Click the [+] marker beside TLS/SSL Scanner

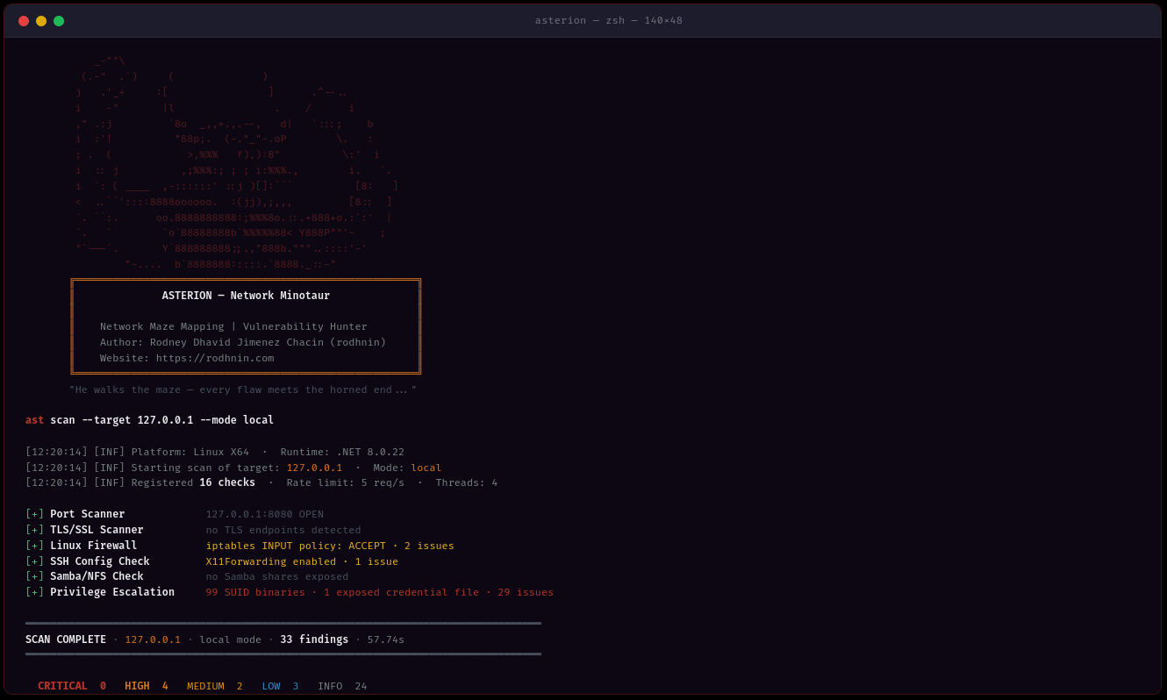34,530
